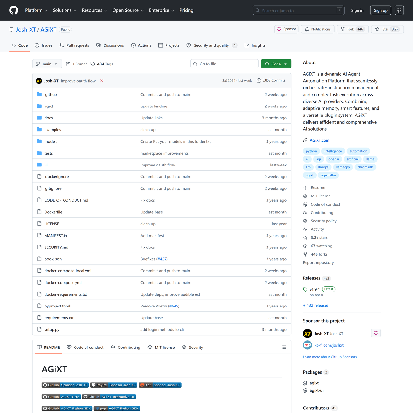Open the AGiXT.com website link
The width and height of the screenshot is (413, 413).
(319, 140)
